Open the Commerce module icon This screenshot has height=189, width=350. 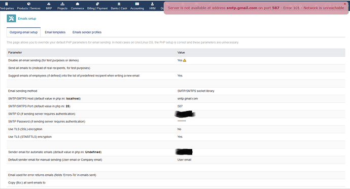click(x=78, y=4)
